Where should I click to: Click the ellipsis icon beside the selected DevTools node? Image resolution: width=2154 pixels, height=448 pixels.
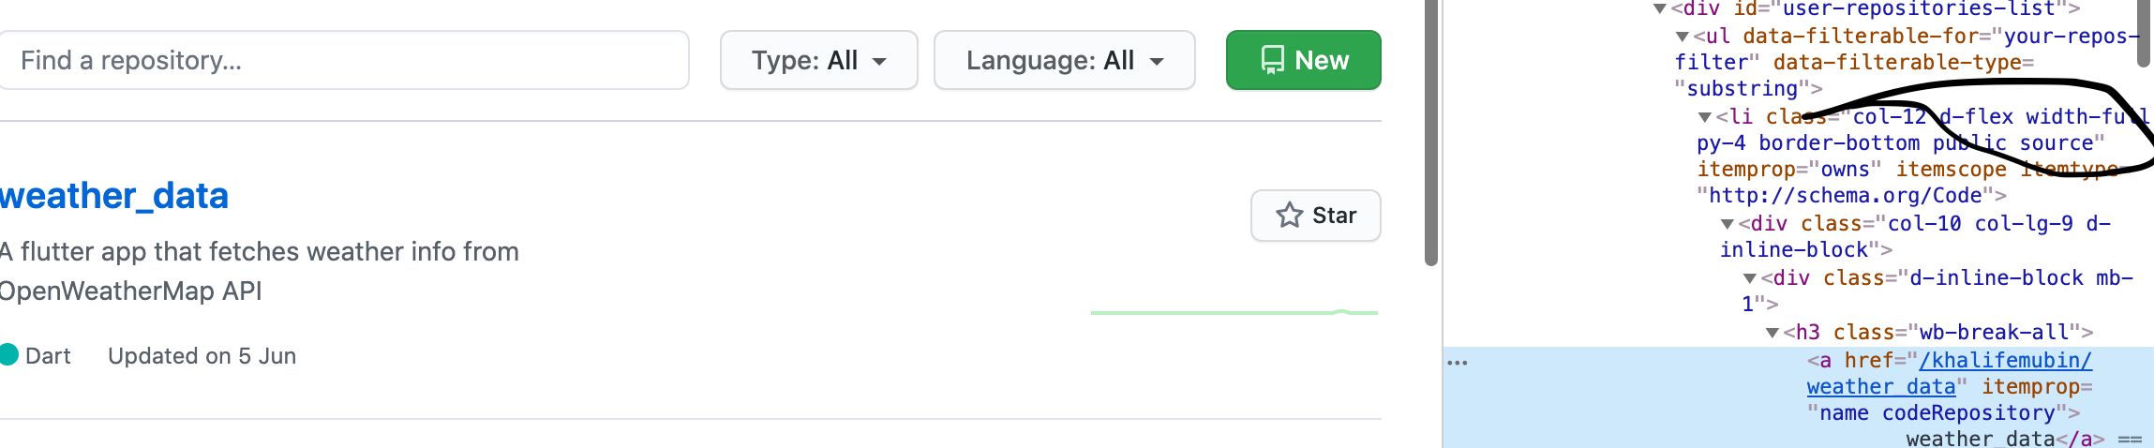point(1458,363)
